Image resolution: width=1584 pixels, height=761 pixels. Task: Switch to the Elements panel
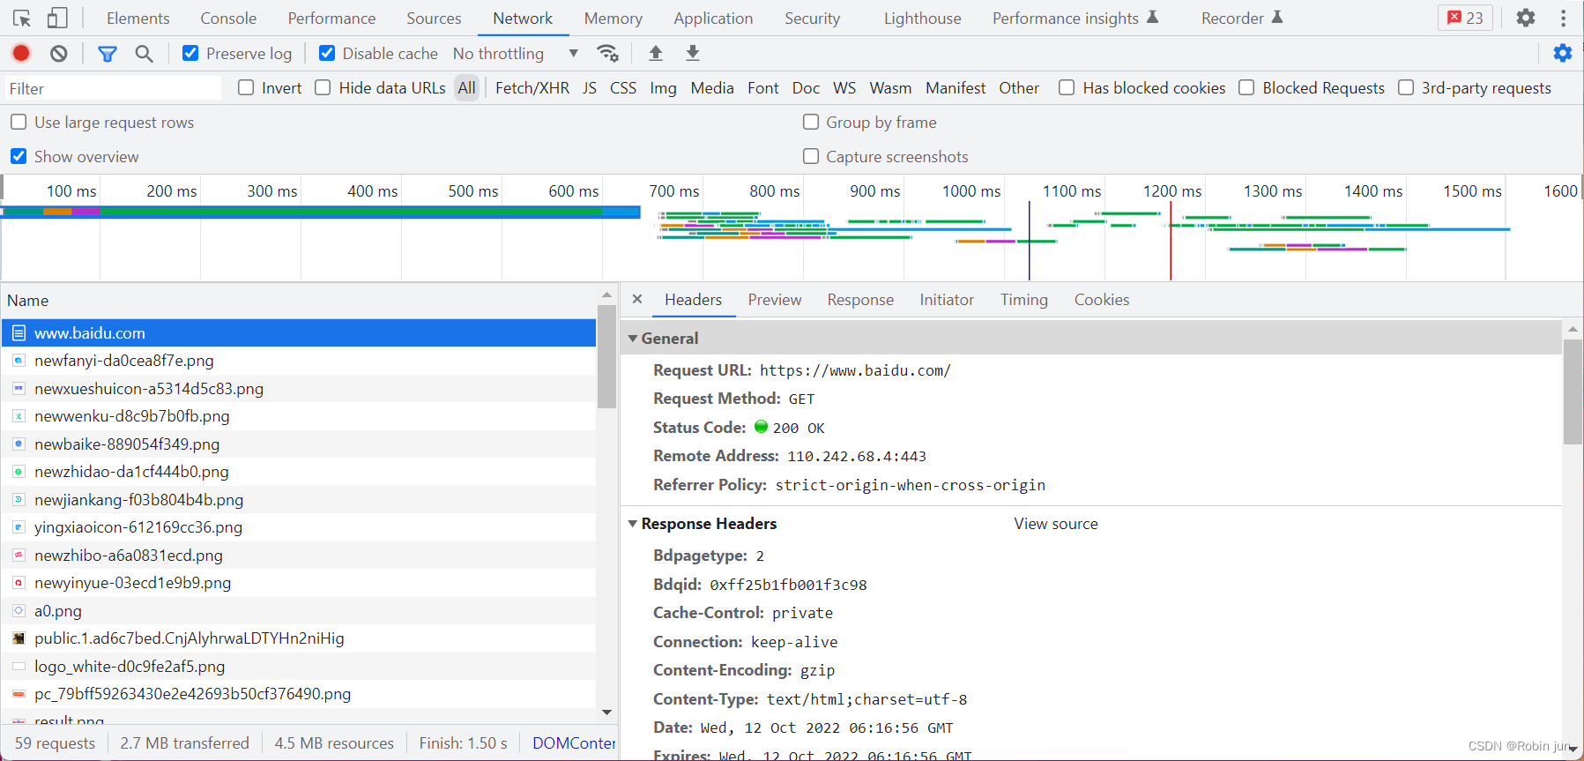[138, 18]
